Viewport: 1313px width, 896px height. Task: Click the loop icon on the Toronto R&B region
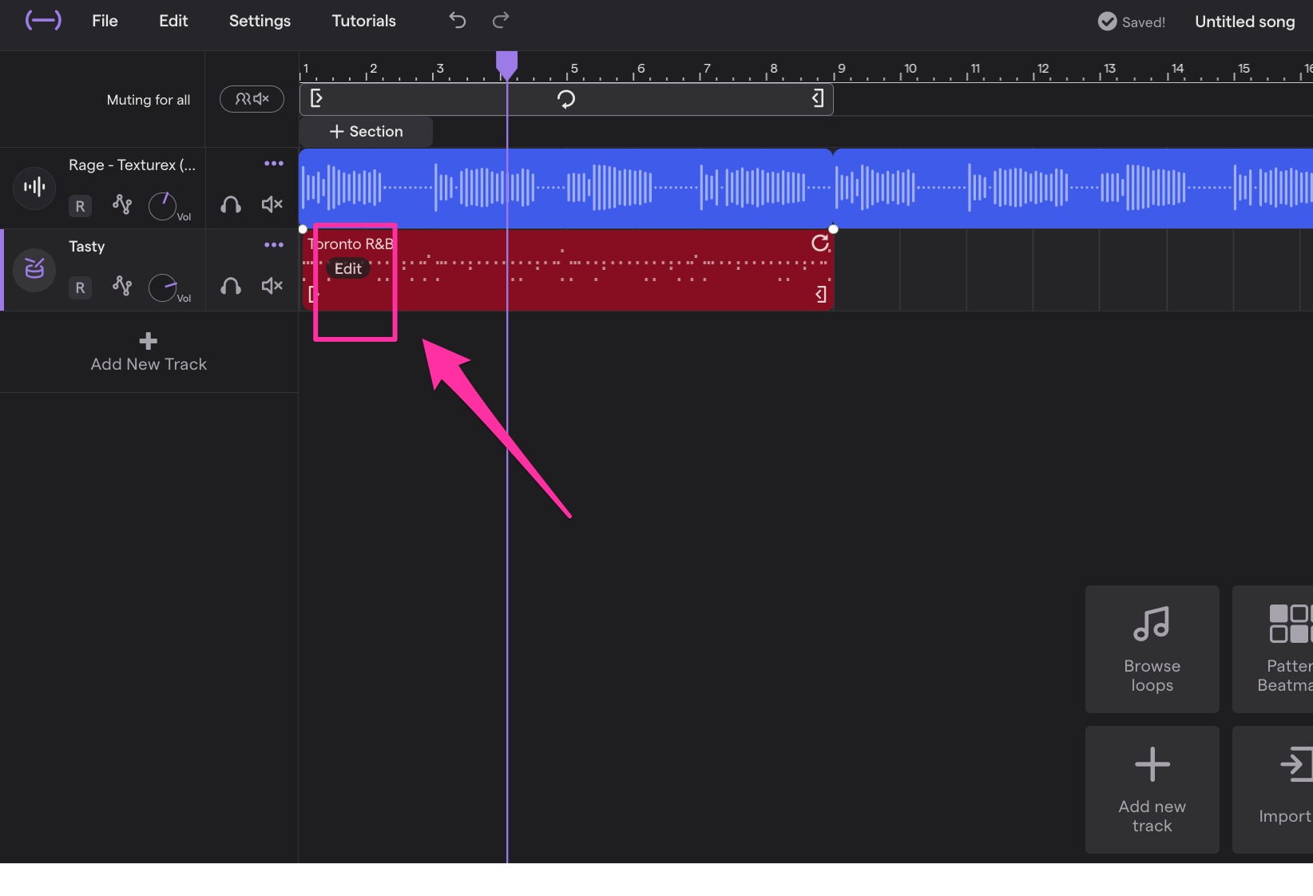pos(821,244)
